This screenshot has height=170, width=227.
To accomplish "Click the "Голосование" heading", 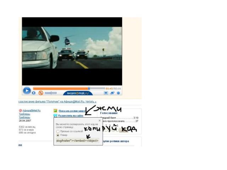I will (109, 113).
